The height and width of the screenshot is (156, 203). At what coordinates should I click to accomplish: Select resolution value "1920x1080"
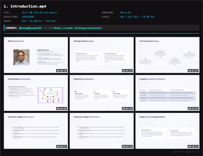tap(28, 17)
